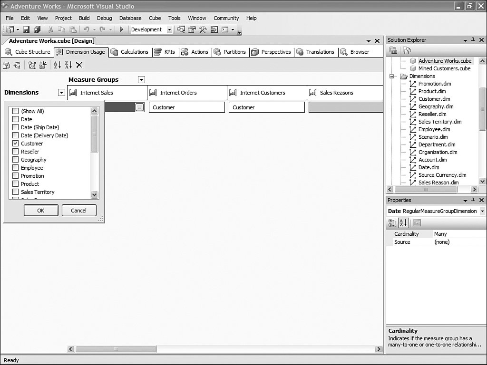Click the Solution Explorer horizontal scrollbar
Image resolution: width=487 pixels, height=365 pixels.
coord(432,189)
